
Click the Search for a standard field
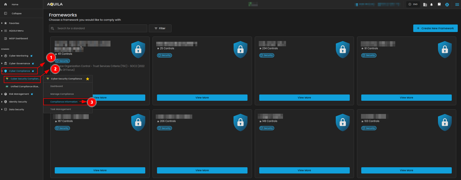pos(100,28)
